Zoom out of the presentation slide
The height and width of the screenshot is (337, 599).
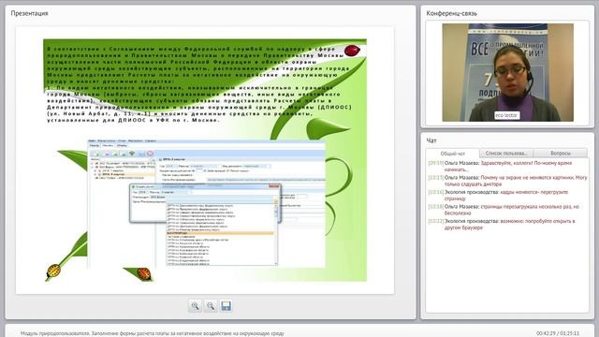211,306
